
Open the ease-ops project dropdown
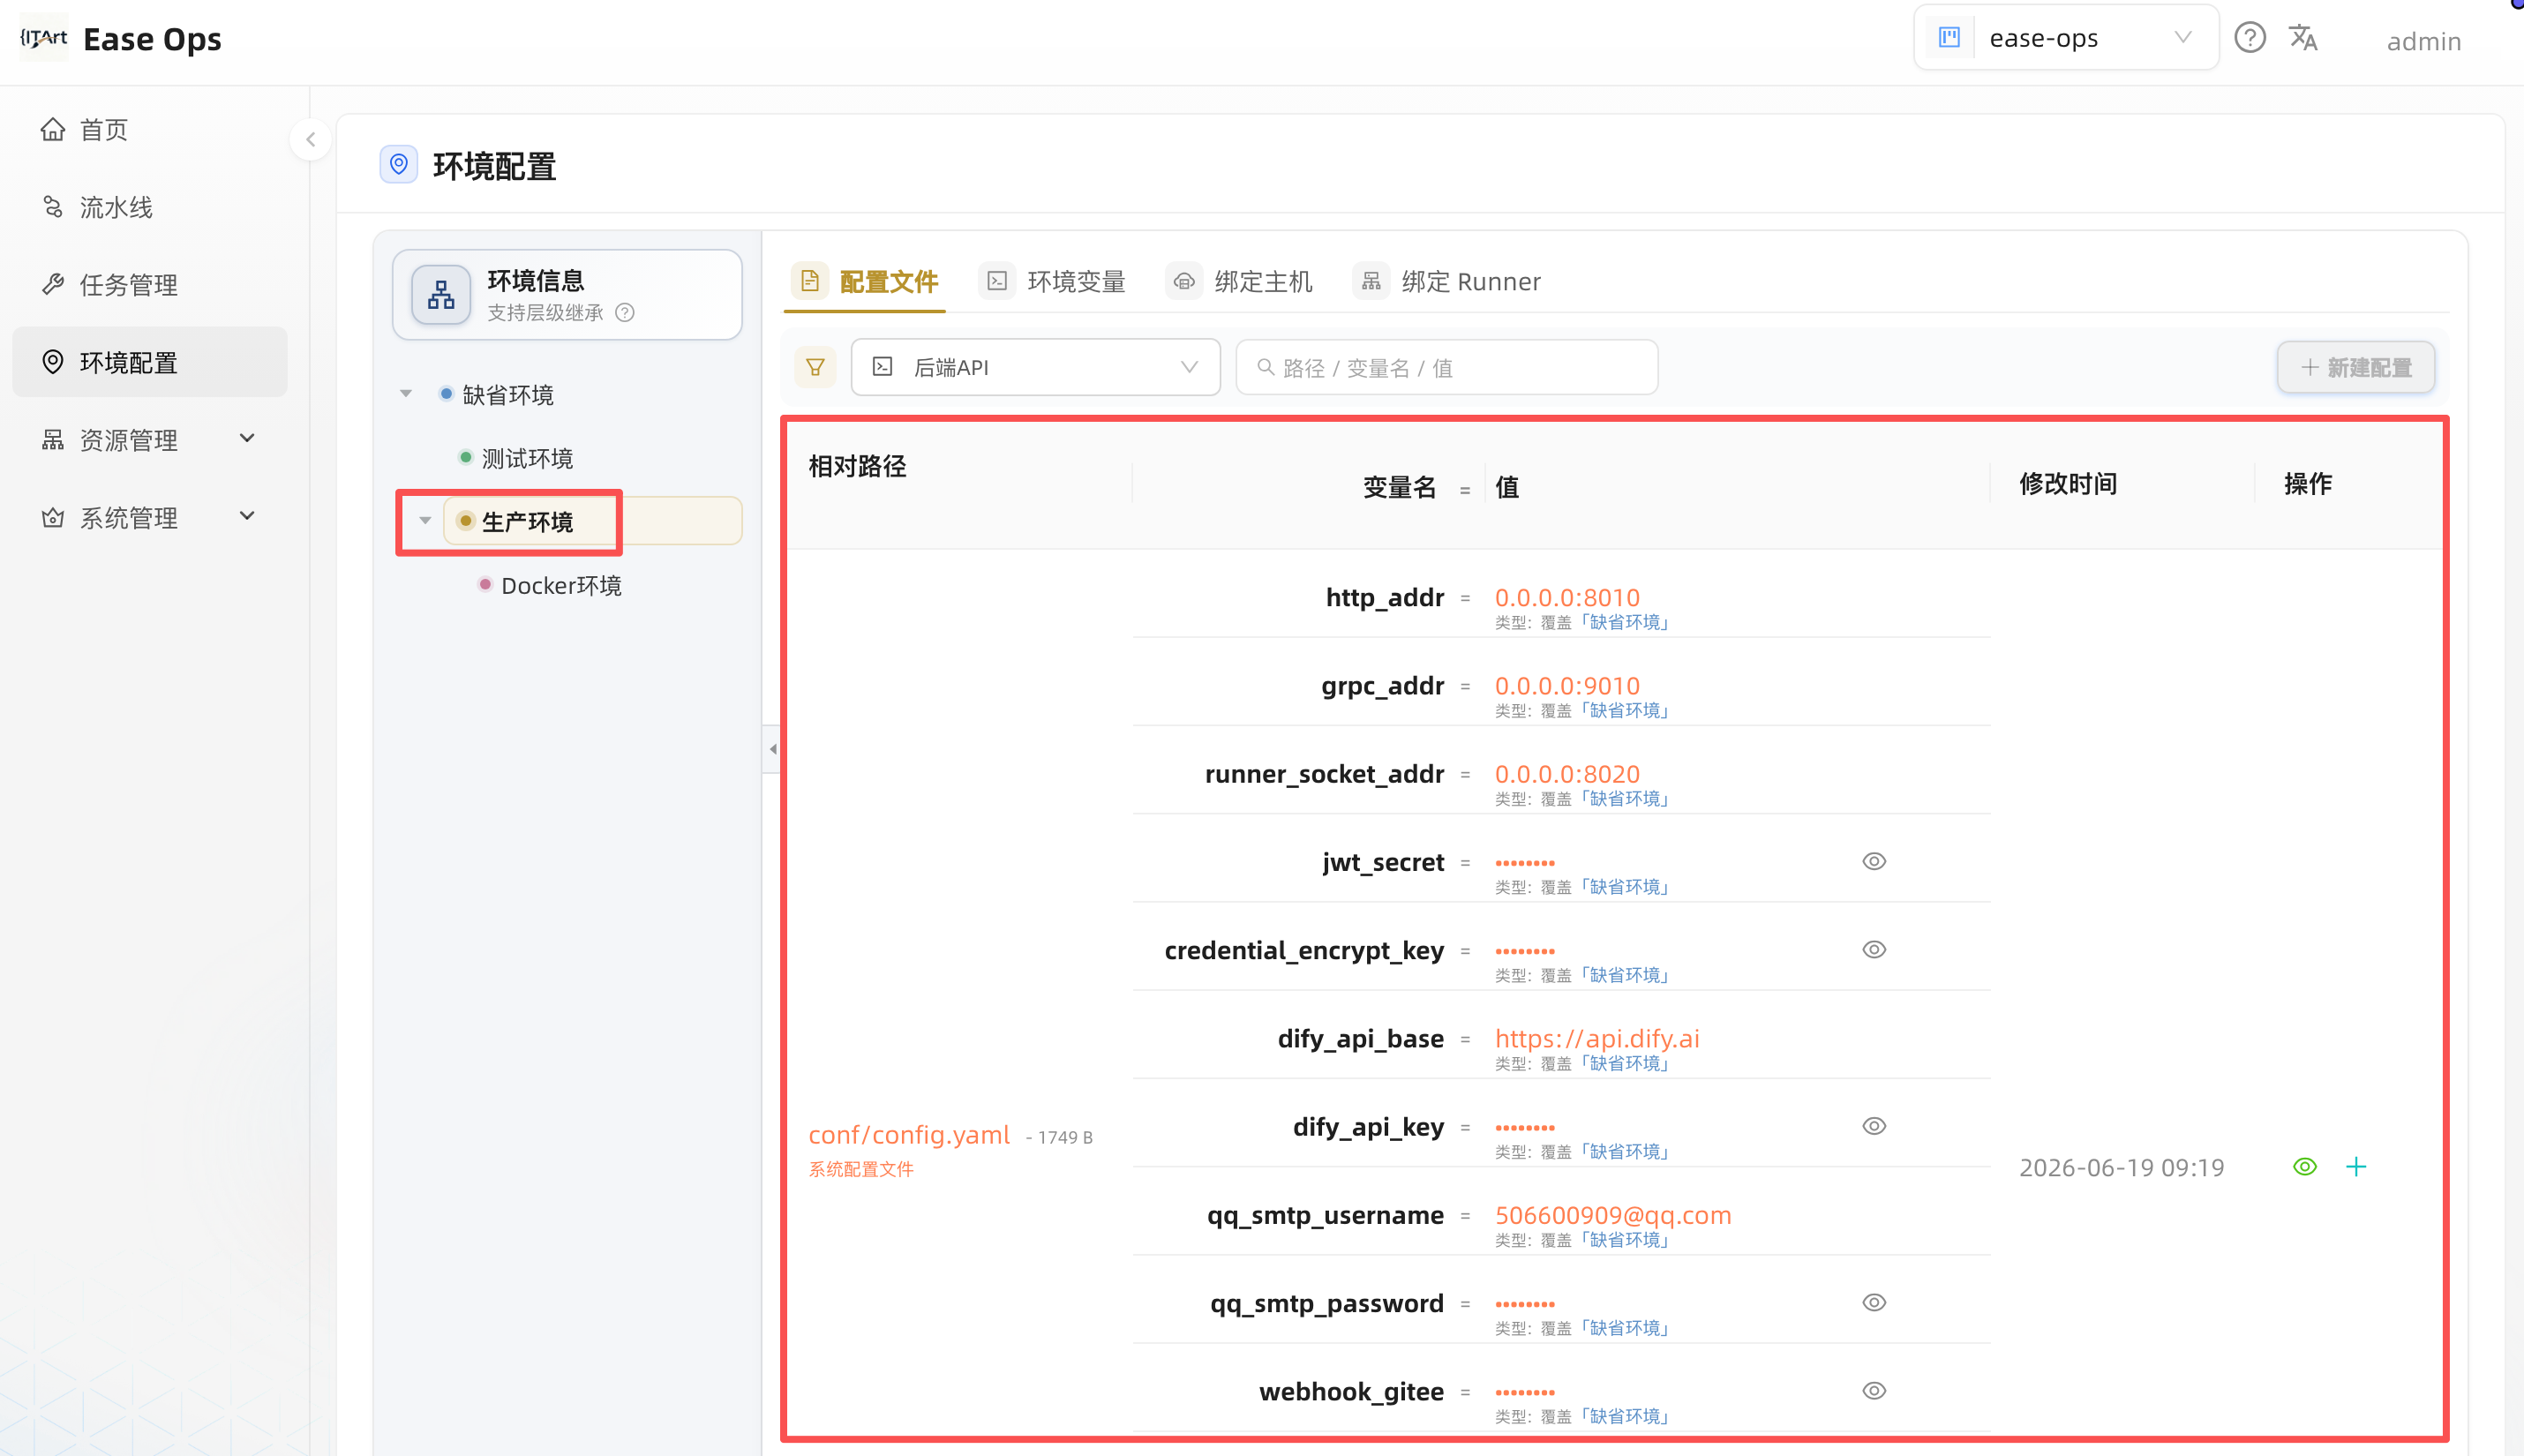tap(2066, 38)
